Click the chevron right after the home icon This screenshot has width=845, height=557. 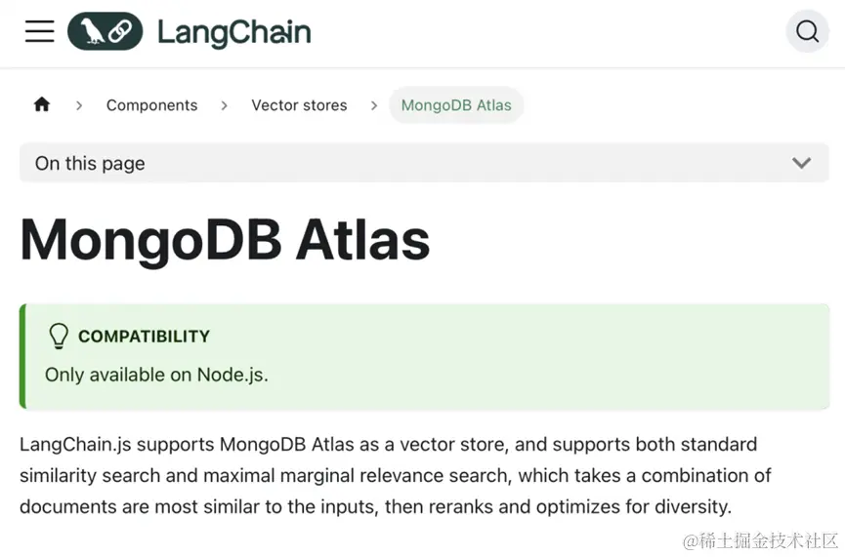79,105
